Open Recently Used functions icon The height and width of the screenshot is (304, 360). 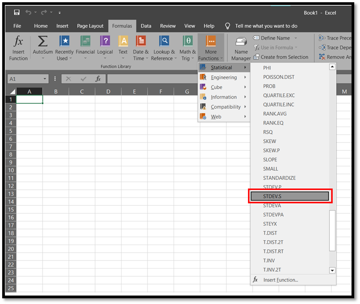(x=65, y=43)
